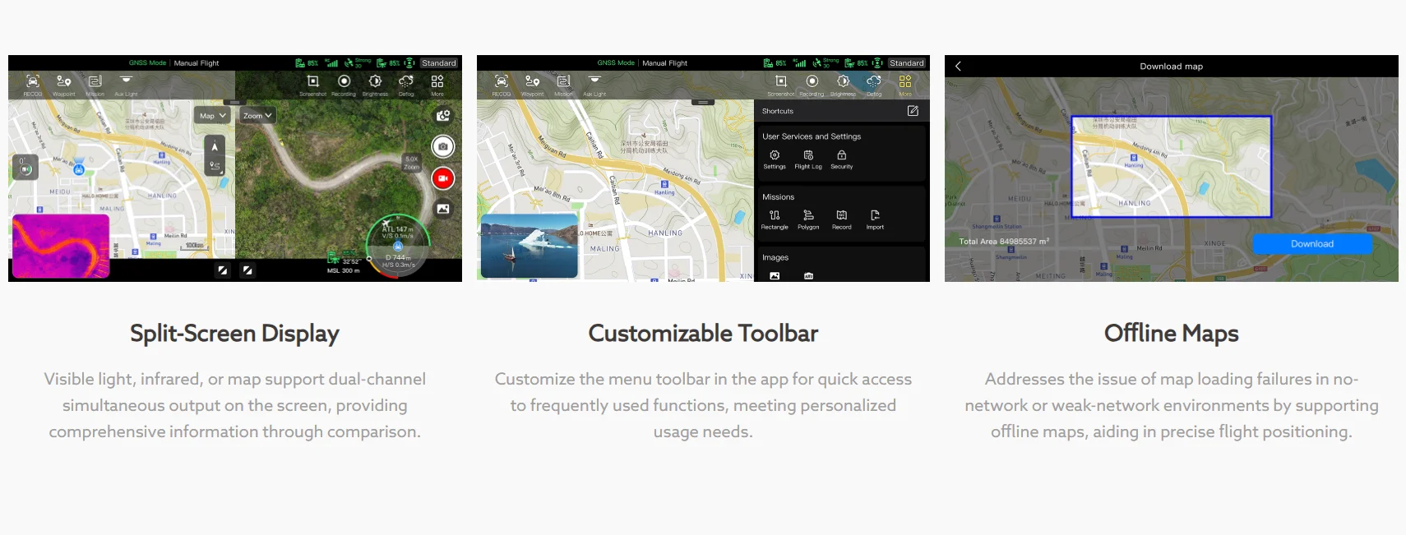1406x535 pixels.
Task: Click the blue Download button
Action: pos(1312,244)
